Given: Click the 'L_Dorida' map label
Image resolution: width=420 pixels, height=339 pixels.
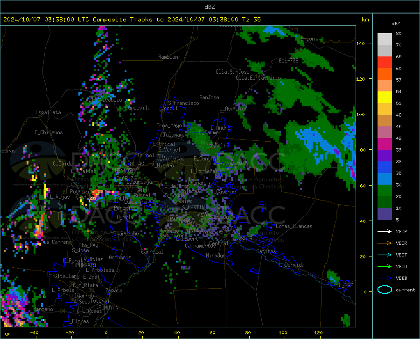Looking at the screenshot, I should (291, 265).
